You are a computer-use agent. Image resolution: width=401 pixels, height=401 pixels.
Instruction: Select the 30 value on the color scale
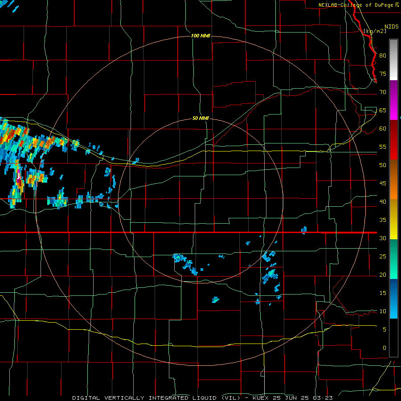point(383,238)
